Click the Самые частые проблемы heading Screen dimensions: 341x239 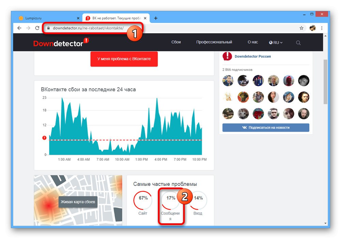click(x=165, y=184)
